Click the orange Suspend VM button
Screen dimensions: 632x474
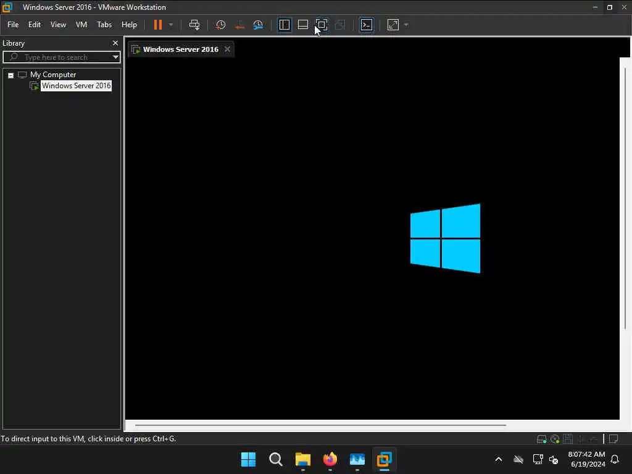pyautogui.click(x=157, y=25)
